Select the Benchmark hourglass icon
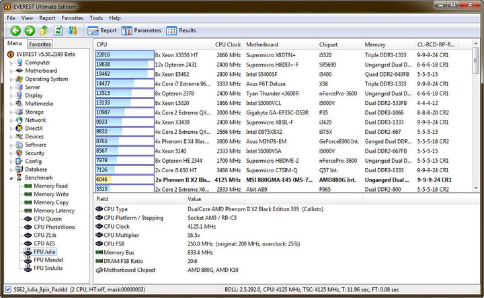 [19, 178]
